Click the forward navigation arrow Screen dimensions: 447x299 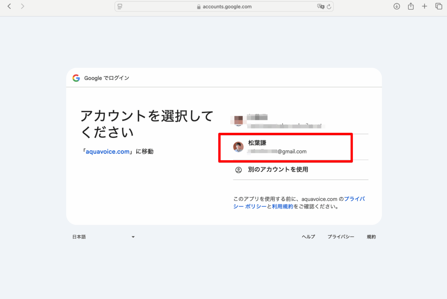[x=22, y=6]
